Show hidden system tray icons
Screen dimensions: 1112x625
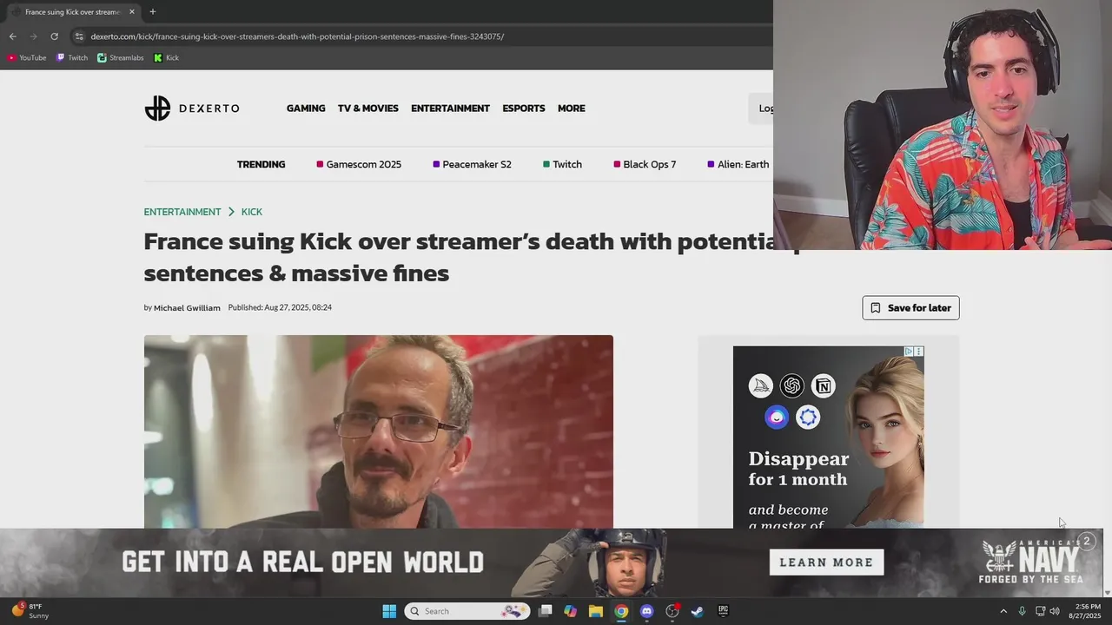tap(1003, 611)
